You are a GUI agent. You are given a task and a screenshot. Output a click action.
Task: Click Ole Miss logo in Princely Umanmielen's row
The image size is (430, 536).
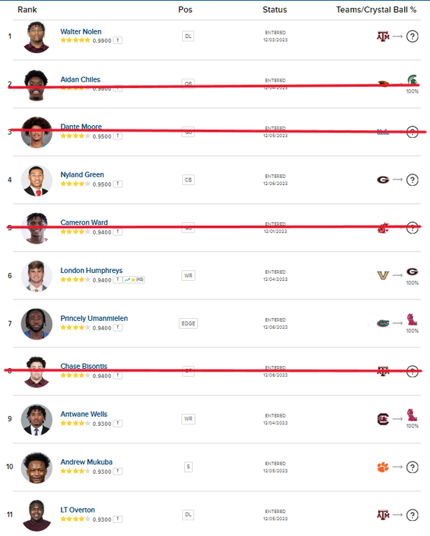tap(412, 320)
